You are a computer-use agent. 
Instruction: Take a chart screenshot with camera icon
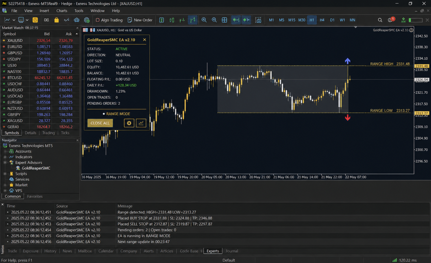258,20
